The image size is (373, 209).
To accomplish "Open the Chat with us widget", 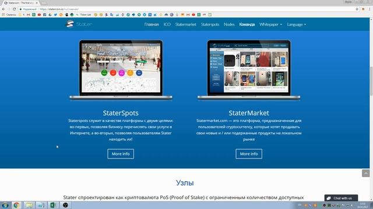I will click(x=341, y=198).
